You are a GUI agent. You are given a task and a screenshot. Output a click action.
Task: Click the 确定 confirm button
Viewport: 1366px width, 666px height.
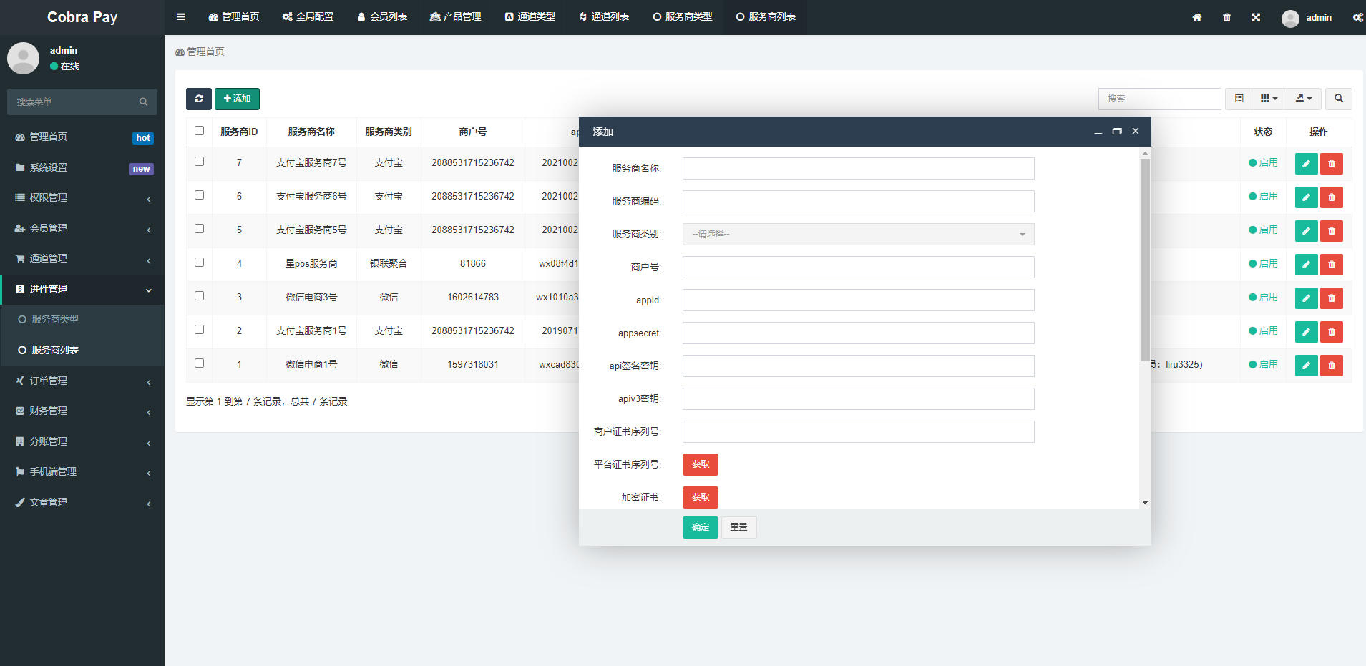tap(700, 527)
